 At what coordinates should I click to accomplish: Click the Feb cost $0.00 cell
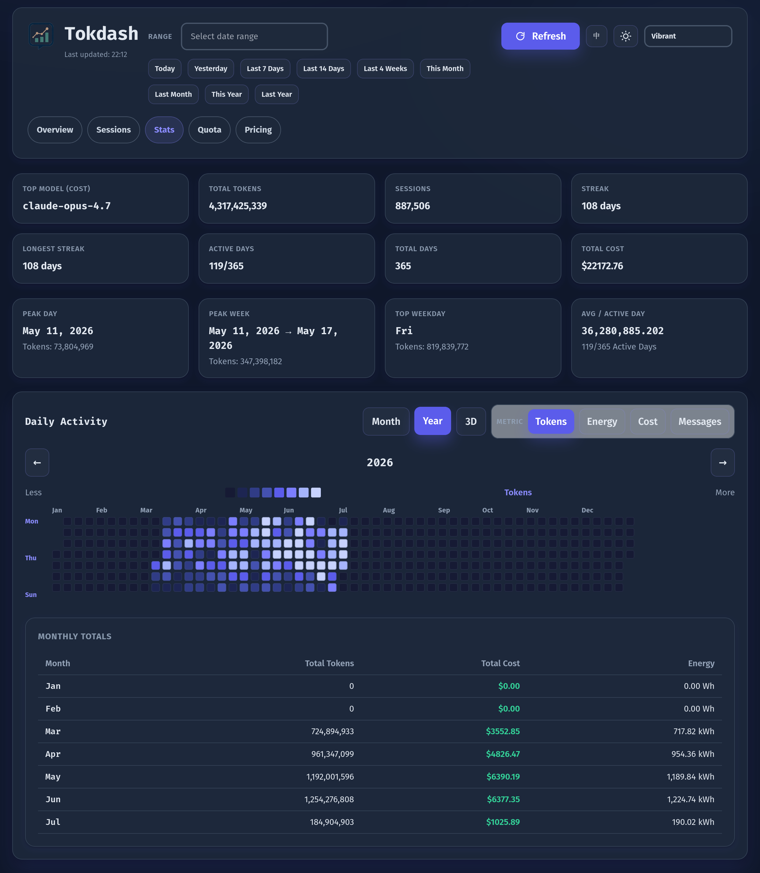click(x=509, y=709)
